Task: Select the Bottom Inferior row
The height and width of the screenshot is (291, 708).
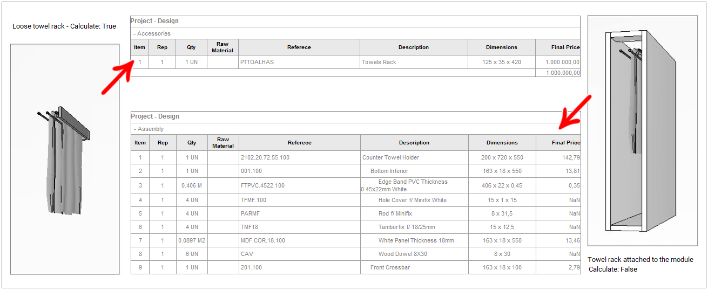Action: (389, 171)
